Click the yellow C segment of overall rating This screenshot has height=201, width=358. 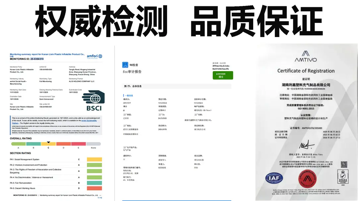48,144
